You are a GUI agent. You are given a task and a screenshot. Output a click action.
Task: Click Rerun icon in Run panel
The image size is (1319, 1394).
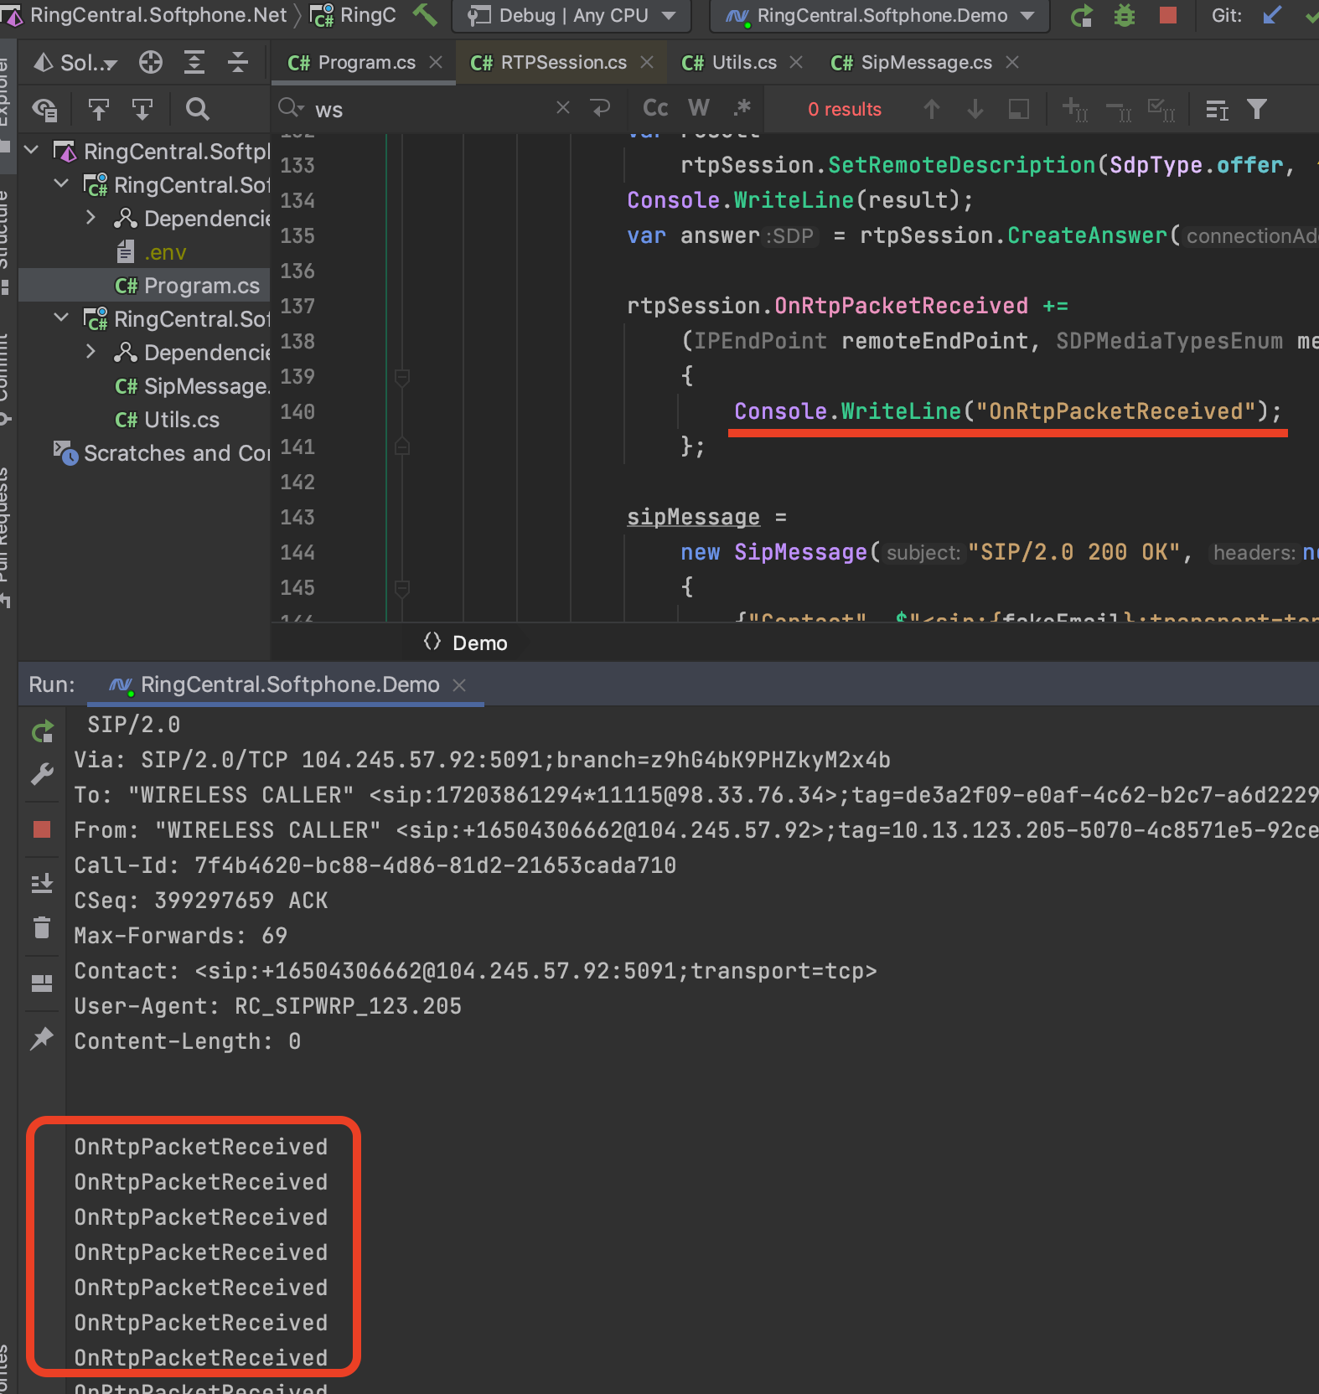pos(42,731)
